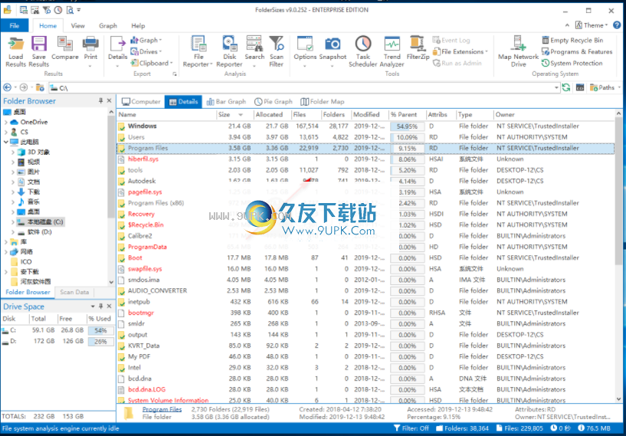The image size is (626, 436).
Task: Switch to the Help ribbon tab
Action: tap(138, 25)
